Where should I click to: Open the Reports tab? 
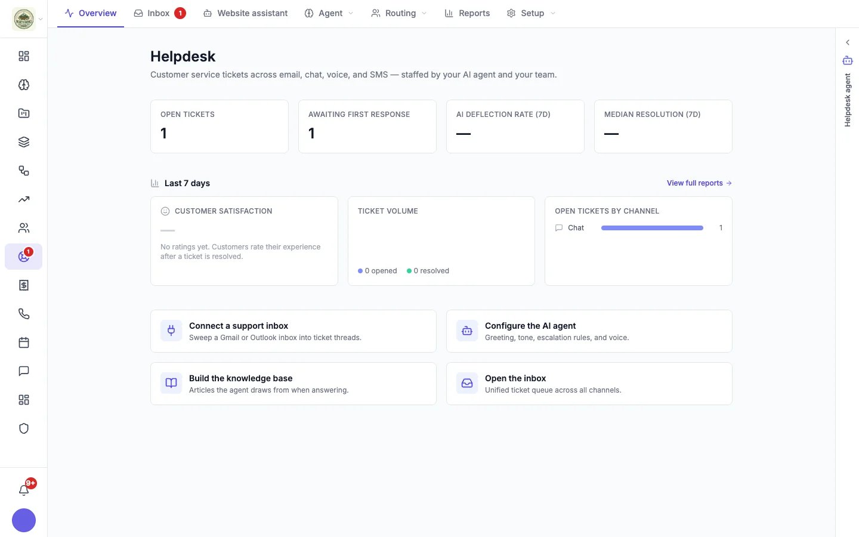[467, 13]
